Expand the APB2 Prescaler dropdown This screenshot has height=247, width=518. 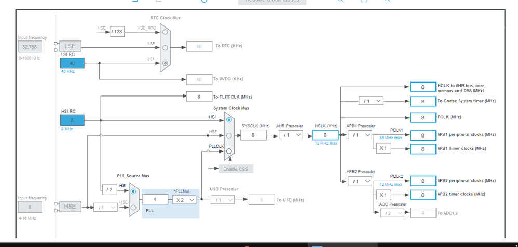[360, 181]
